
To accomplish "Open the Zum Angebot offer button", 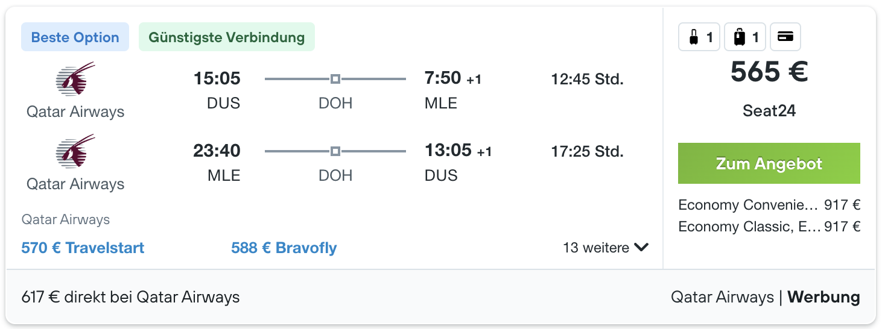I will pos(769,163).
